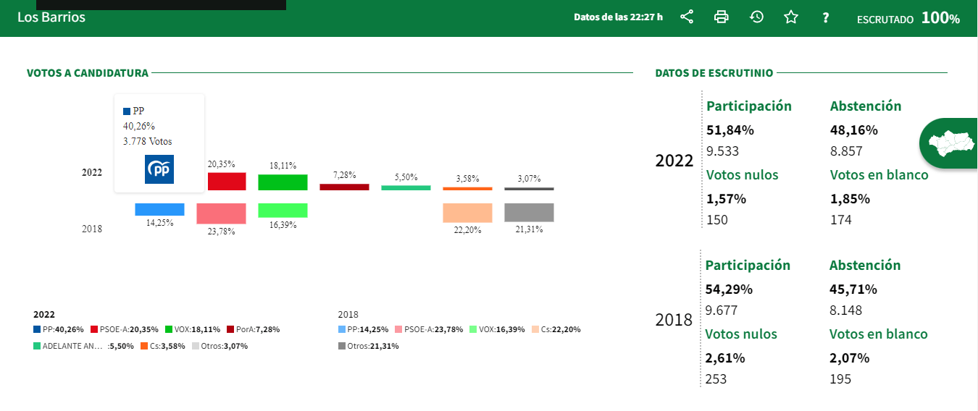
Task: Toggle Cs in the 2018 legend
Action: (x=556, y=329)
